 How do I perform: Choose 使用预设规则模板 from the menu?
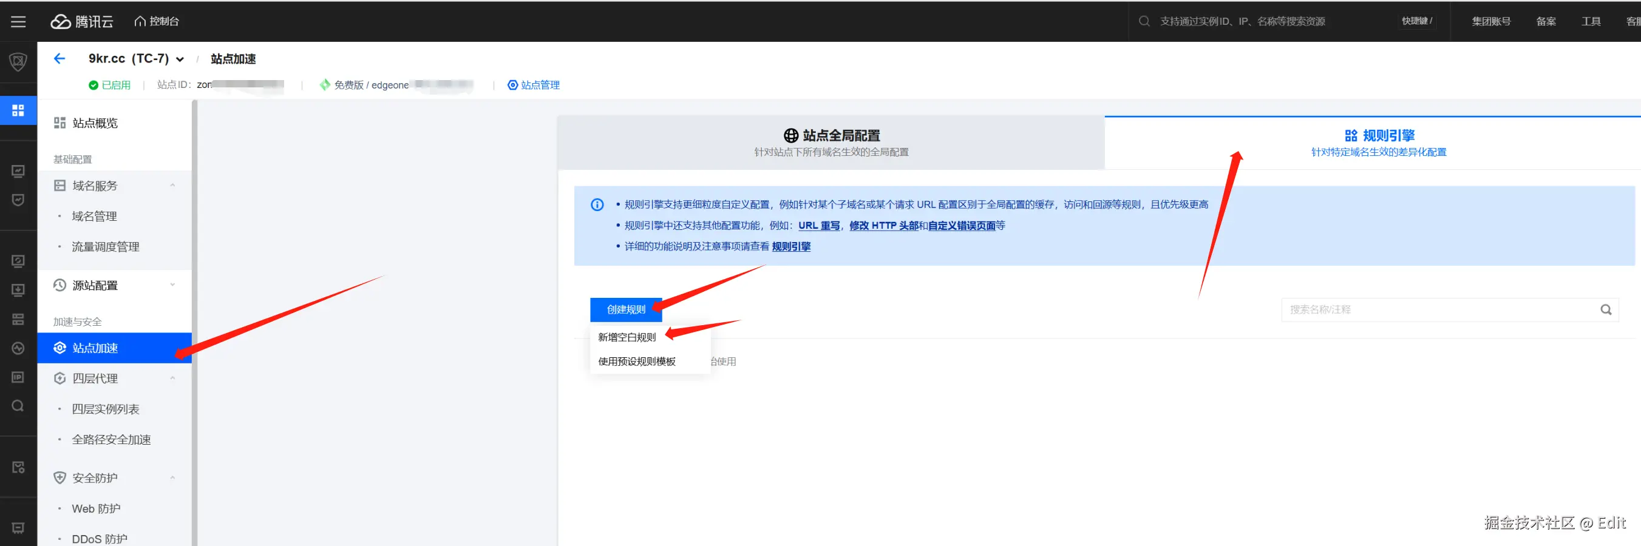click(x=637, y=362)
